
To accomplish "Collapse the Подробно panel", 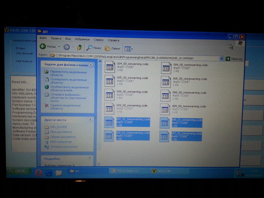I will pyautogui.click(x=90, y=158).
